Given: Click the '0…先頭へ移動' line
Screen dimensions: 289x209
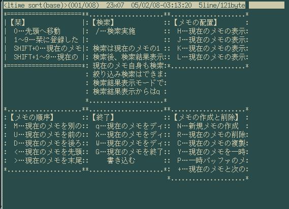Looking at the screenshot, I should (x=37, y=31).
